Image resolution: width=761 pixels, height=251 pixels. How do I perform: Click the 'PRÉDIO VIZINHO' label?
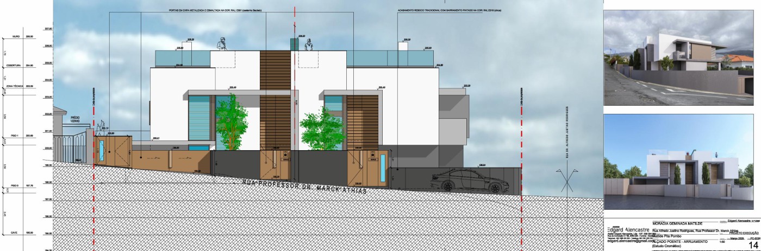click(x=76, y=119)
